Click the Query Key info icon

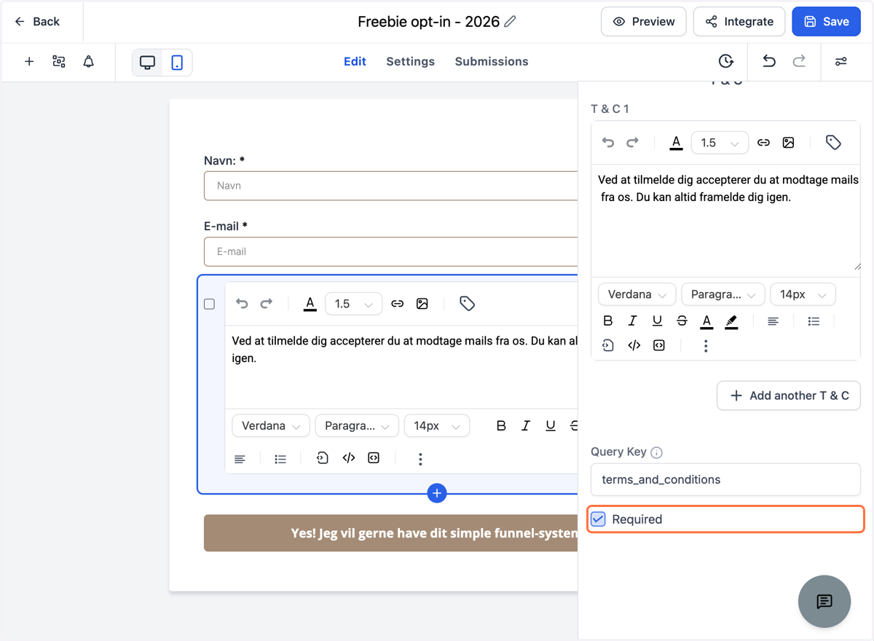tap(656, 452)
